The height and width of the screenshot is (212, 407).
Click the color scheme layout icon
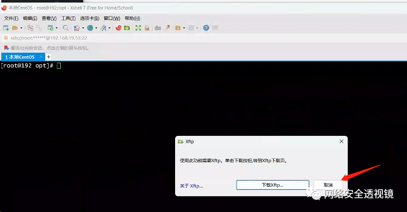77,28
